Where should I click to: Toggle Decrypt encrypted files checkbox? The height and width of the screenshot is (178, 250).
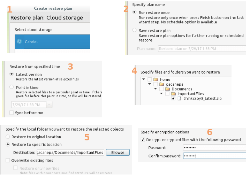coord(143,140)
